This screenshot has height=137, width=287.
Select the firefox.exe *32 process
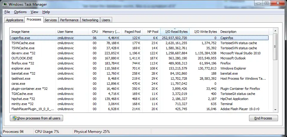139,63
